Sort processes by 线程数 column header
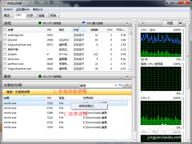 tap(93, 30)
